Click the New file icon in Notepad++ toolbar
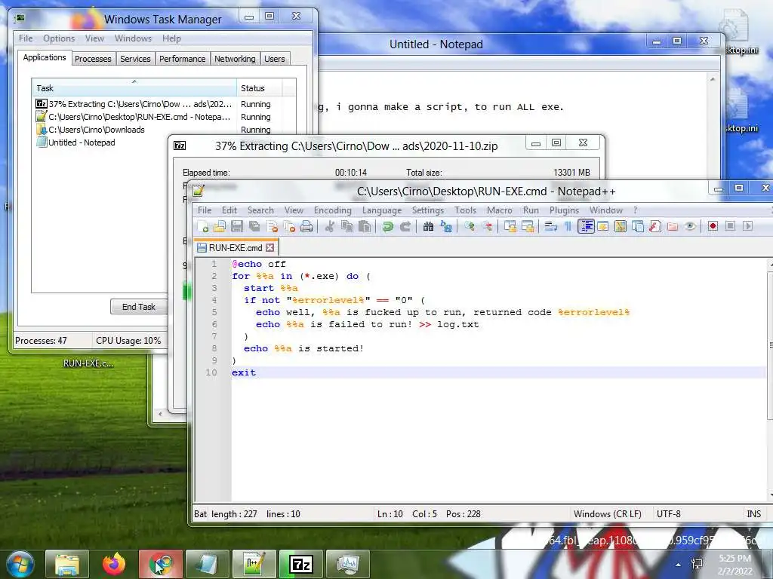773x579 pixels. point(202,226)
